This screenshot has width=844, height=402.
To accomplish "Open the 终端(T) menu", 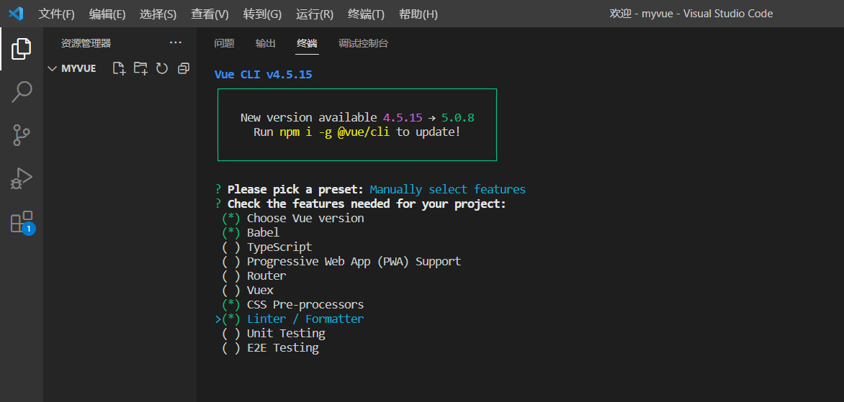I will pos(366,14).
